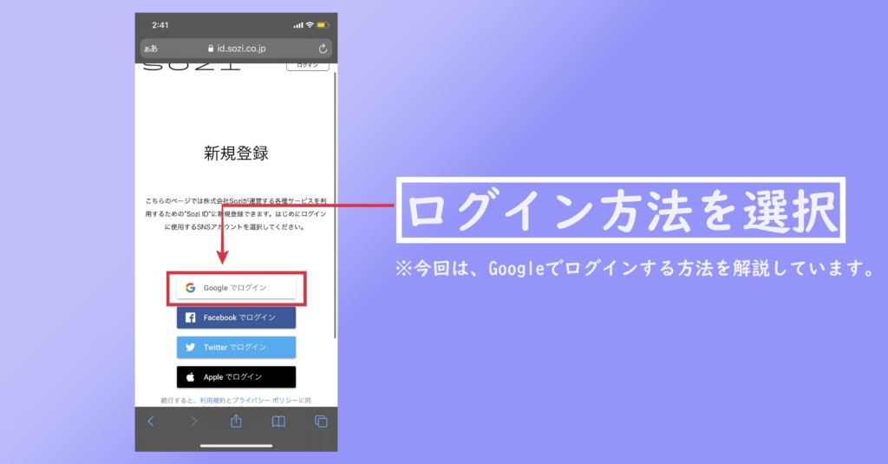888x464 pixels.
Task: Tap the ログイン button in the page header
Action: pos(308,66)
